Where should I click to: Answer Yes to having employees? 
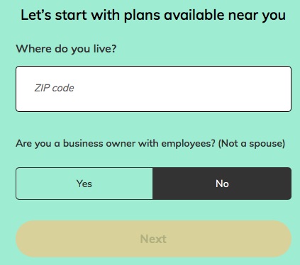point(84,184)
